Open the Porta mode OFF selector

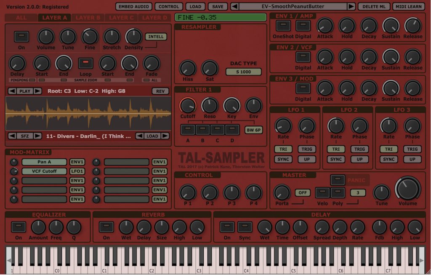pos(303,193)
